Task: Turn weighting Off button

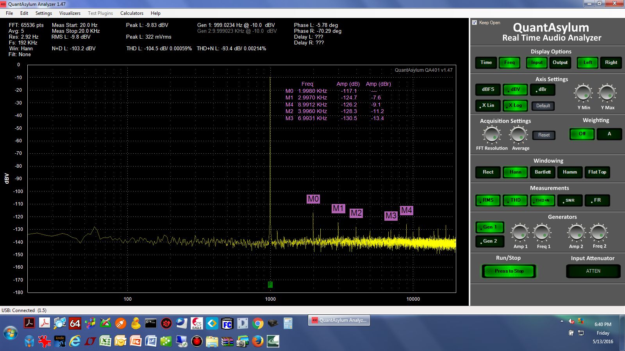Action: pos(582,134)
